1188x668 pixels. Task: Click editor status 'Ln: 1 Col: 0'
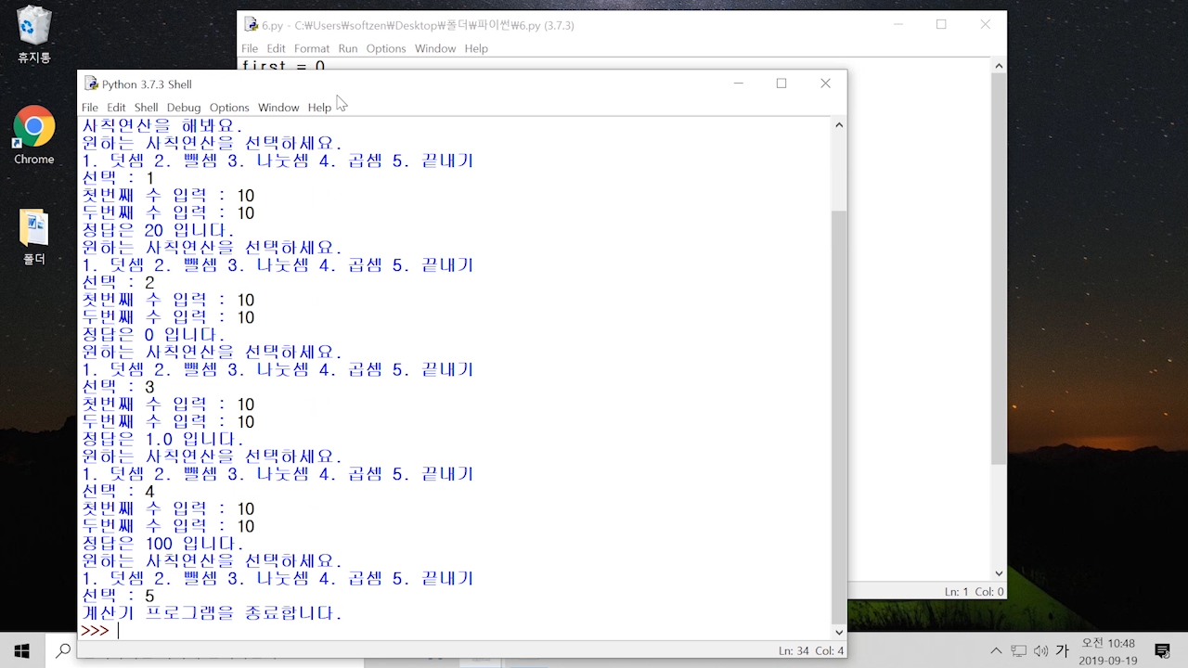coord(974,591)
